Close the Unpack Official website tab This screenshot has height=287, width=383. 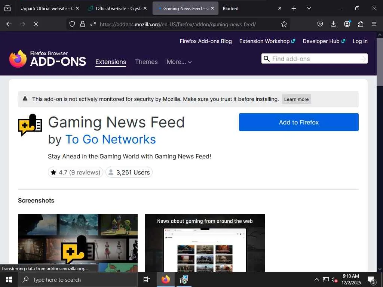[77, 8]
